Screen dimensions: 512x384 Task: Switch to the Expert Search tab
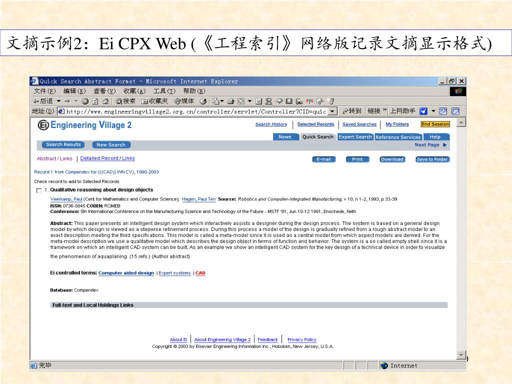pos(355,137)
